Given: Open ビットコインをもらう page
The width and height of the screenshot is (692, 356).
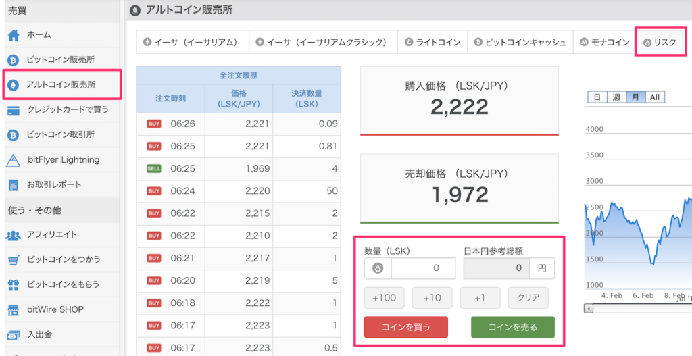Looking at the screenshot, I should pos(61,285).
